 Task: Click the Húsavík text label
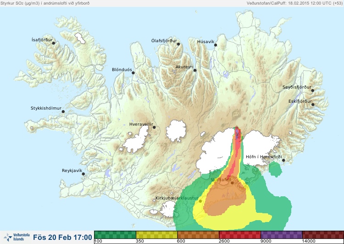206,42
